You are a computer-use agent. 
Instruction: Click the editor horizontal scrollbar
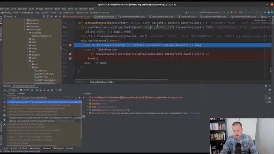122,80
